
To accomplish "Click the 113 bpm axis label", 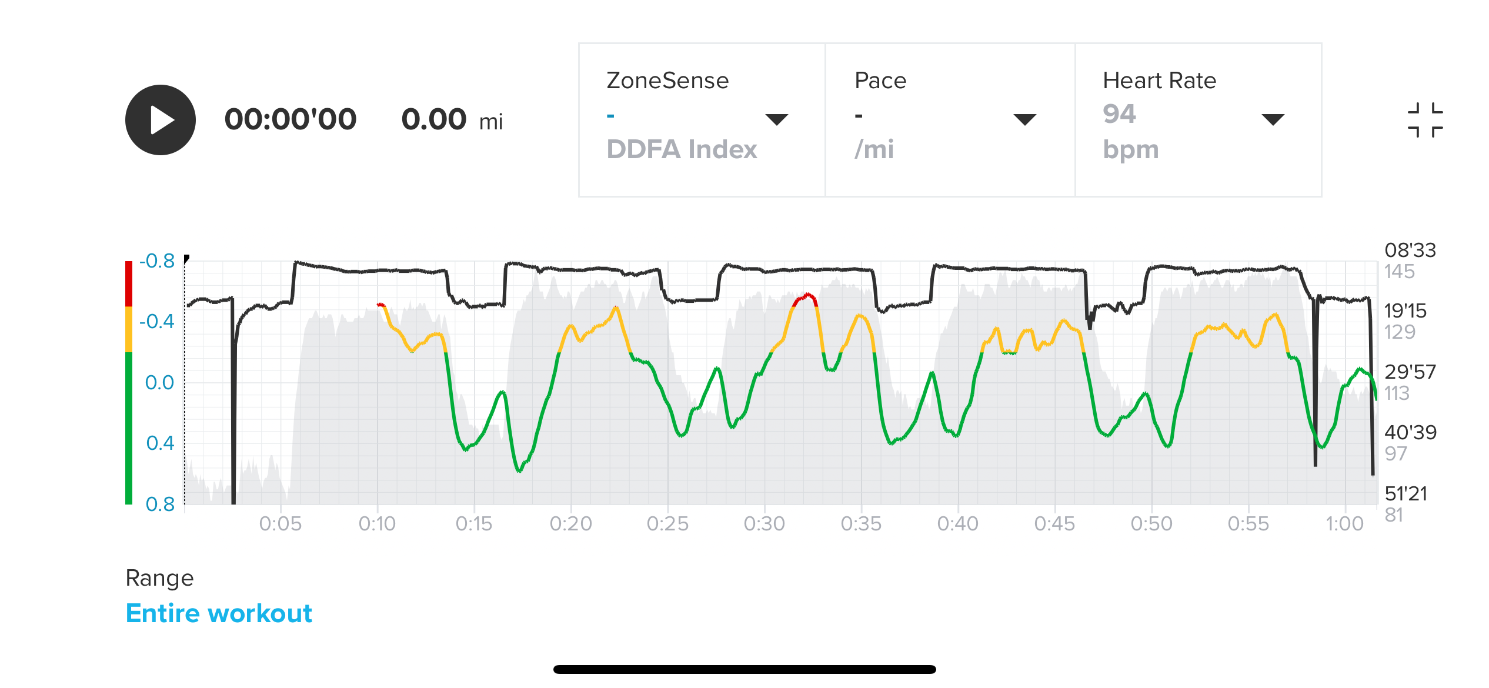I will (x=1397, y=393).
